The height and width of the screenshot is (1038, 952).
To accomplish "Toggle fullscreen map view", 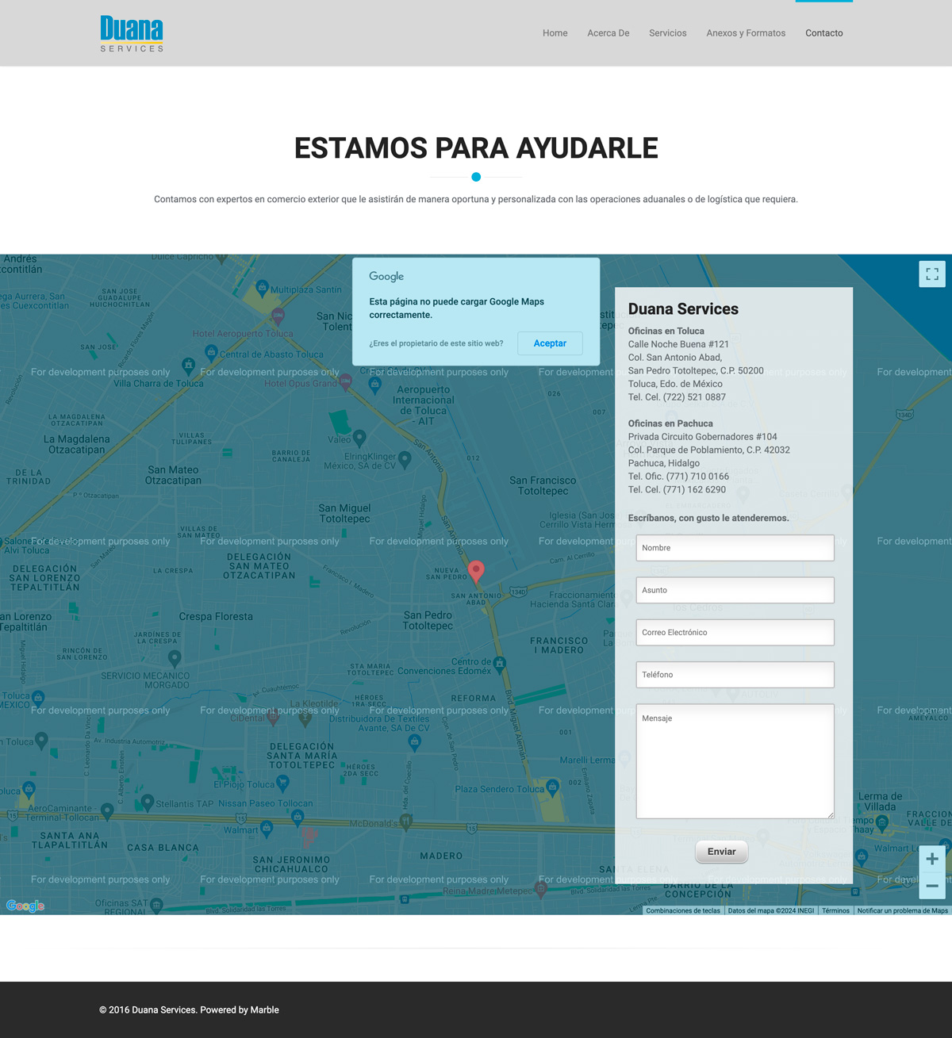I will [x=932, y=274].
